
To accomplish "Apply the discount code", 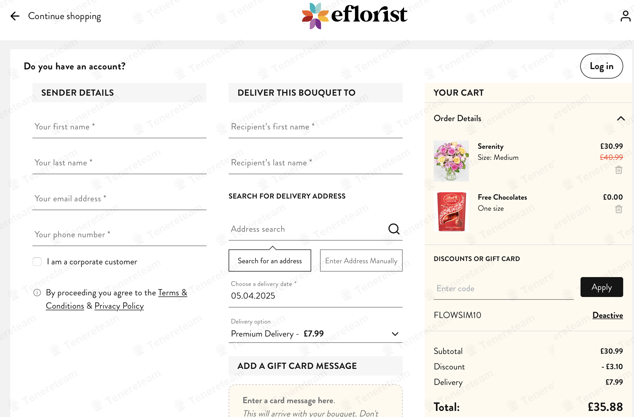I will point(602,287).
